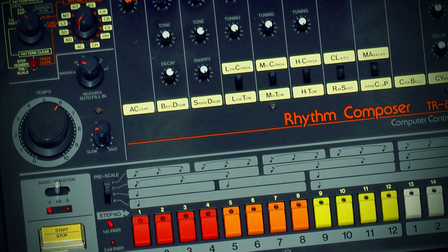Click the BassDrum label

[x=173, y=105]
